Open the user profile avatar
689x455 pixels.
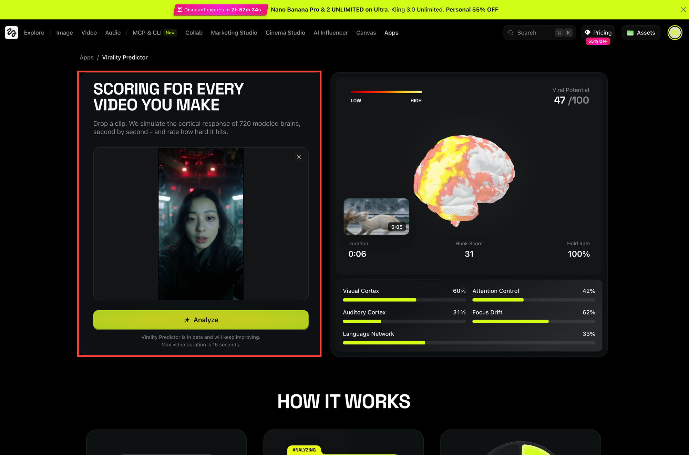675,33
